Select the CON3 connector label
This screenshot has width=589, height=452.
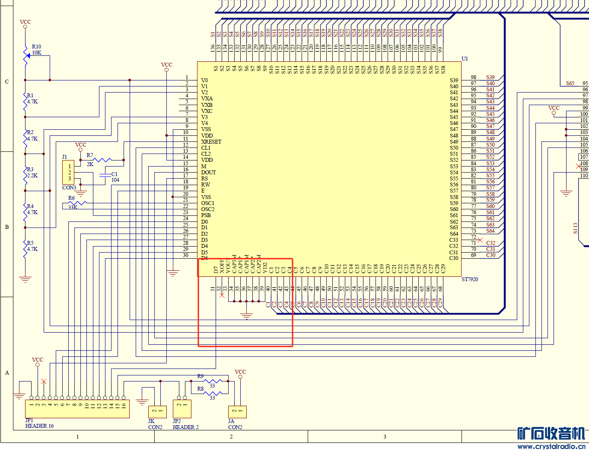(x=69, y=188)
